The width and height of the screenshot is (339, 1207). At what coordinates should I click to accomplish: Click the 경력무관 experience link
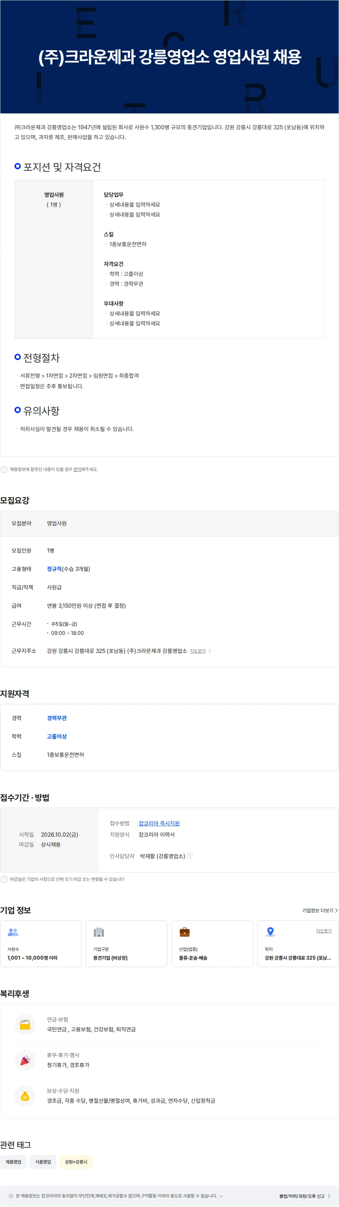pos(56,717)
